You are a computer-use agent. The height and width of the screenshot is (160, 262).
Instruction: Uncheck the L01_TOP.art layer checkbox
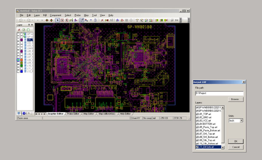(x=197, y=114)
